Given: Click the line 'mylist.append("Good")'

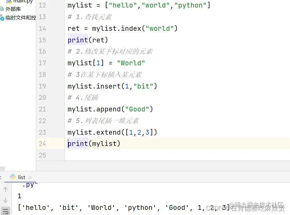Looking at the screenshot, I should point(110,109).
